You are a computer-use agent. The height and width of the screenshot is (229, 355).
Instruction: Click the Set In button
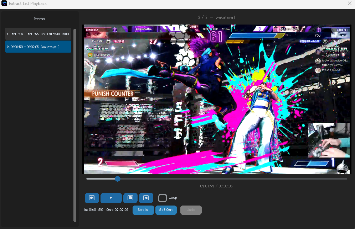coord(143,210)
